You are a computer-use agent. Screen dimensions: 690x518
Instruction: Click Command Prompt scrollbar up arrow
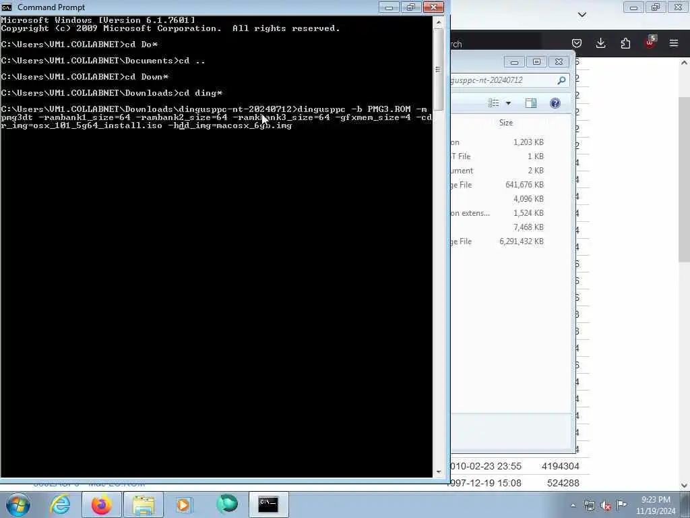point(438,22)
